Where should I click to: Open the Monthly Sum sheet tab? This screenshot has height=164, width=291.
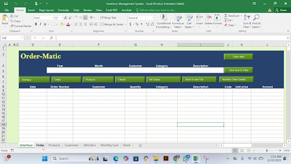[109, 145]
